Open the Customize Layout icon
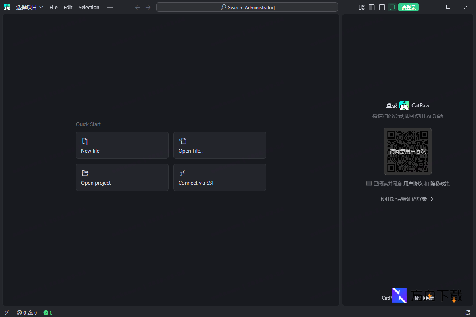The image size is (476, 317). pyautogui.click(x=361, y=7)
